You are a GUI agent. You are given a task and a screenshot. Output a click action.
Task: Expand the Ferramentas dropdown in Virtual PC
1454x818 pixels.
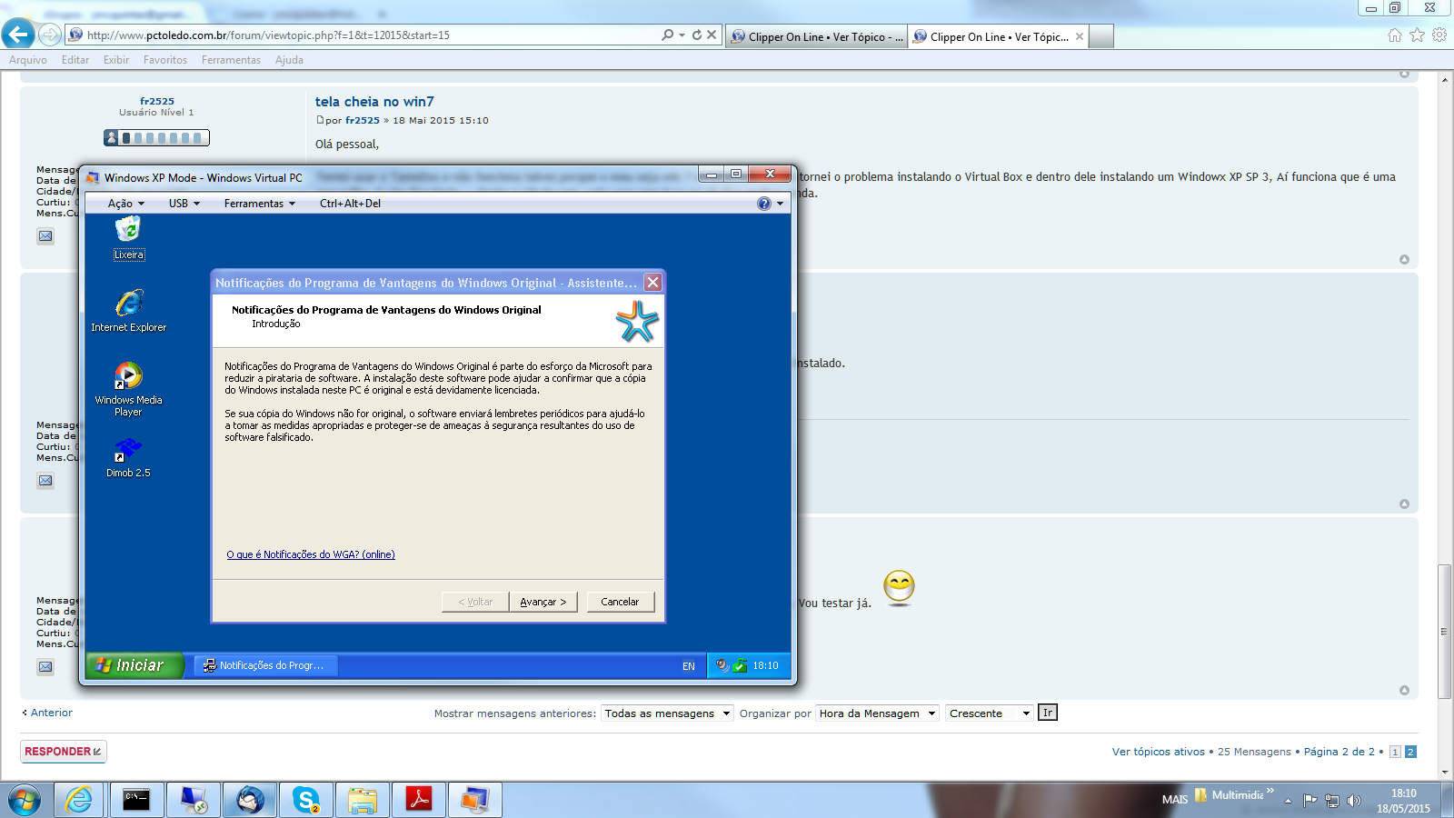click(260, 204)
